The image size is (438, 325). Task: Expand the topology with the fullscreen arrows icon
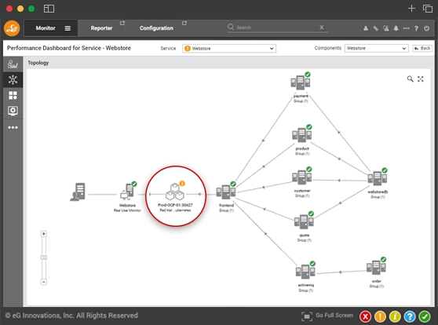click(421, 79)
